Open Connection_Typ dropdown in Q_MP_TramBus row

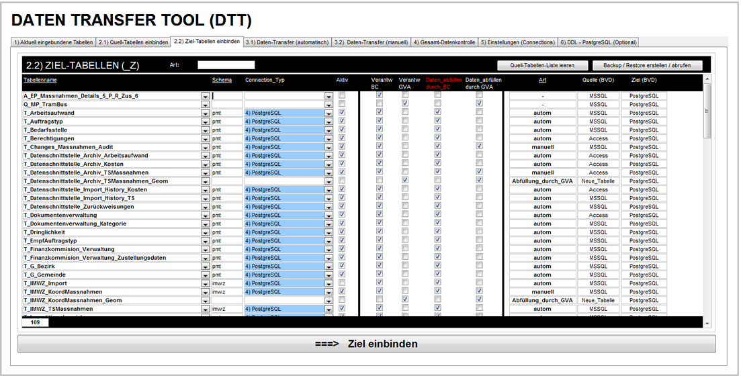(x=329, y=105)
